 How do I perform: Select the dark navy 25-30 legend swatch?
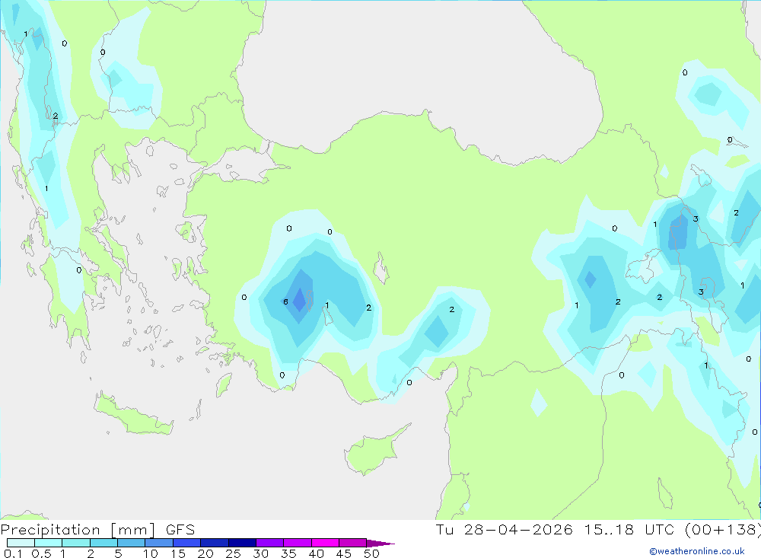coord(242,543)
